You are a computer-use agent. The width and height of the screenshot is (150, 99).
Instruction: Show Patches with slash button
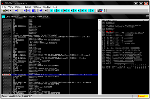click(x=75, y=11)
